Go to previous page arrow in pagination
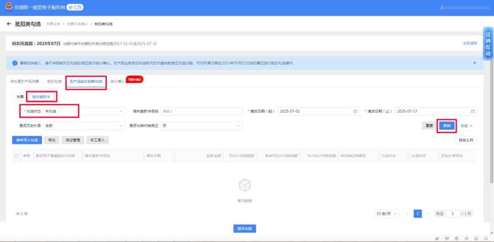The width and height of the screenshot is (494, 242). click(x=408, y=214)
